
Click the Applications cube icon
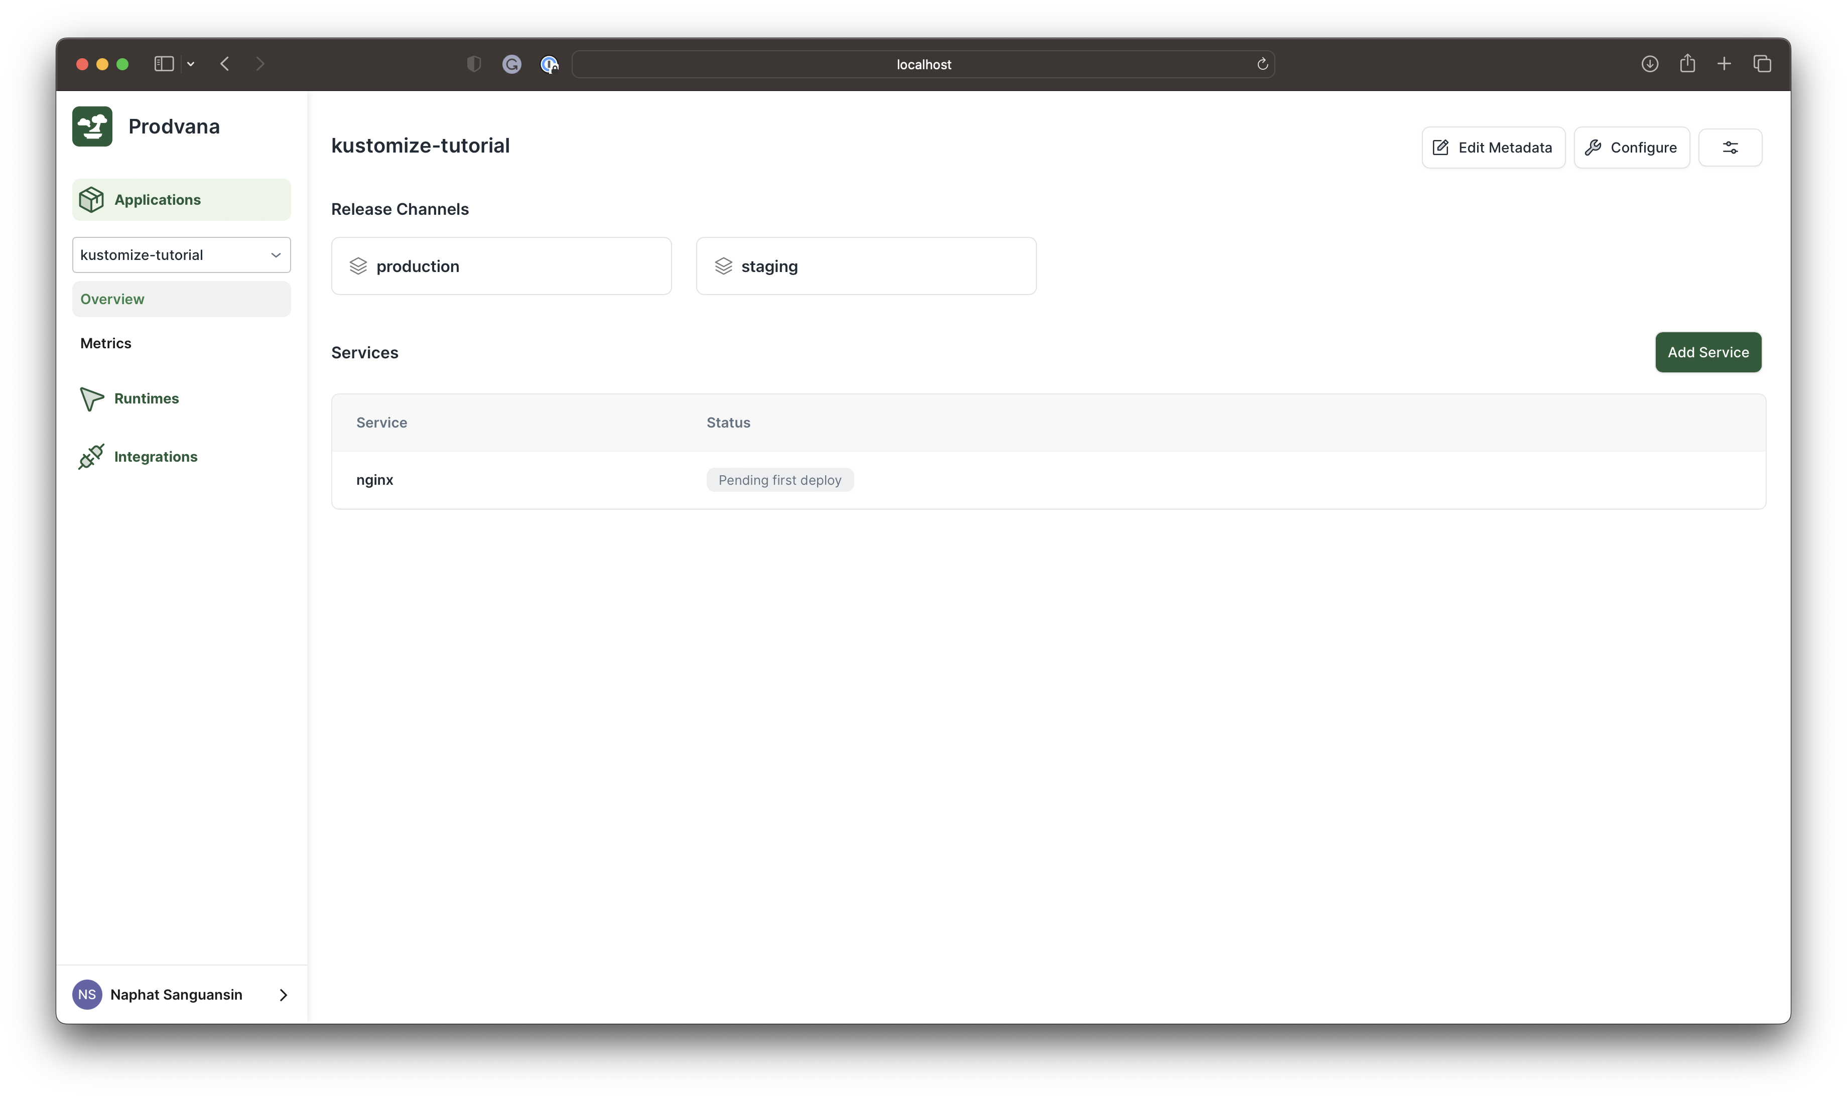pos(91,200)
